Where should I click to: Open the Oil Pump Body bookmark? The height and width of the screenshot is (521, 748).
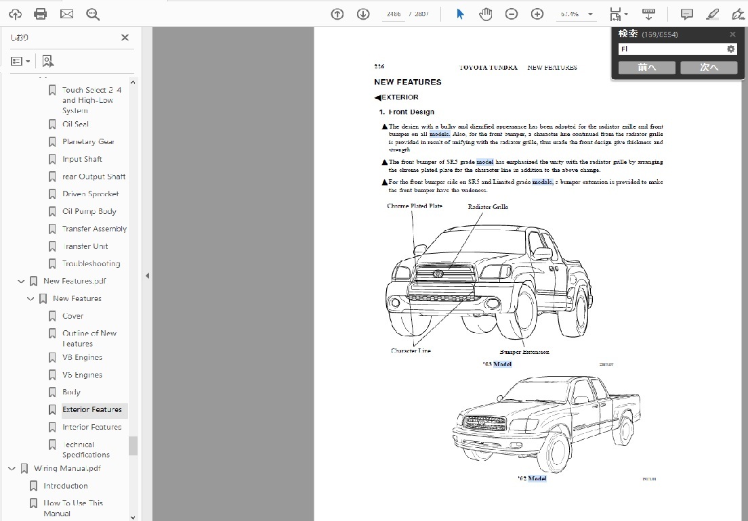pyautogui.click(x=89, y=211)
